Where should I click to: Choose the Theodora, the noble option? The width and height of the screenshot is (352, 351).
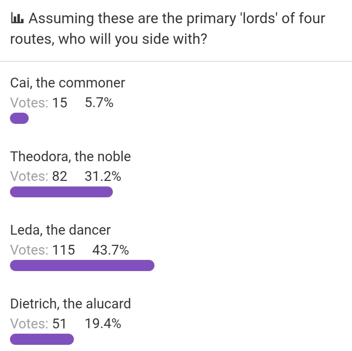70,156
